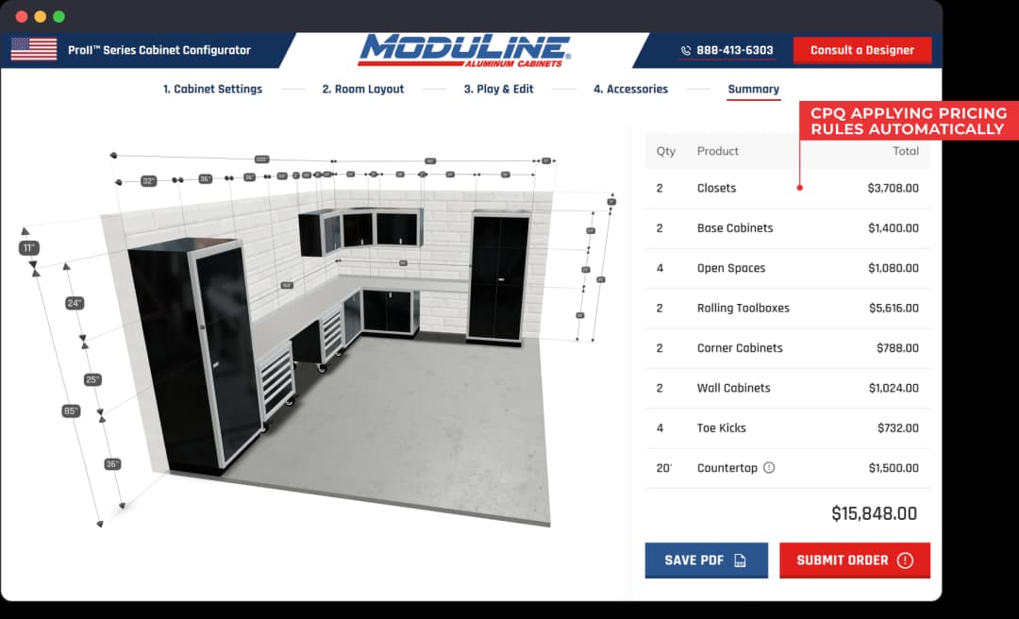Click the PDF file icon on Save PDF
This screenshot has width=1019, height=619.
point(740,560)
